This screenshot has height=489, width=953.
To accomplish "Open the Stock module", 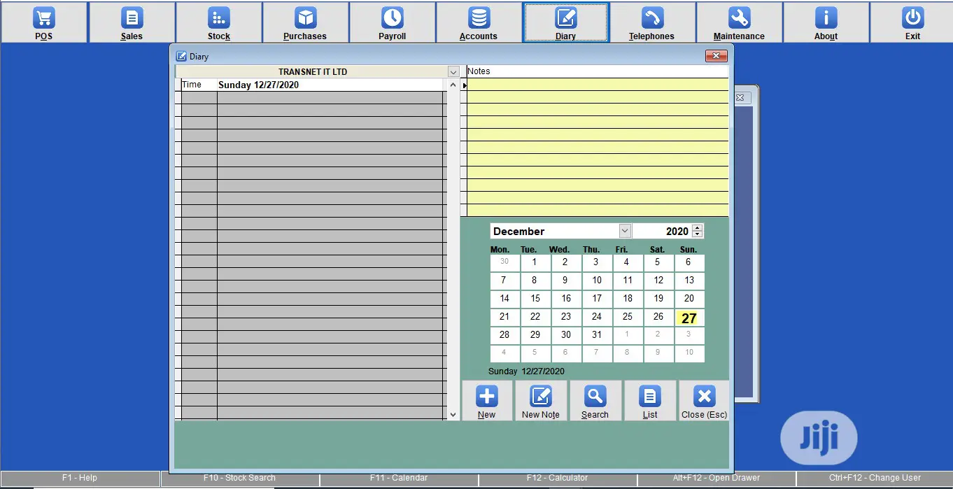I will click(218, 22).
